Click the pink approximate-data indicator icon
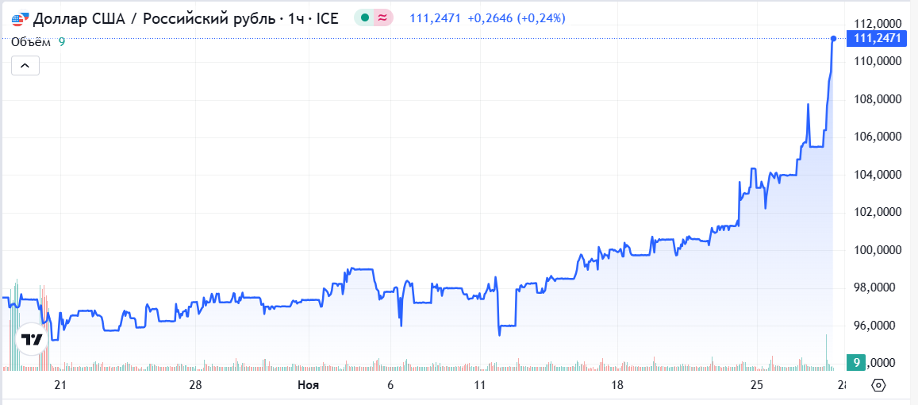Viewport: 918px width, 405px height. tap(382, 17)
